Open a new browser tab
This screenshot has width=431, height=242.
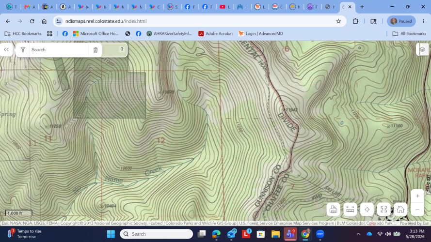(362, 7)
